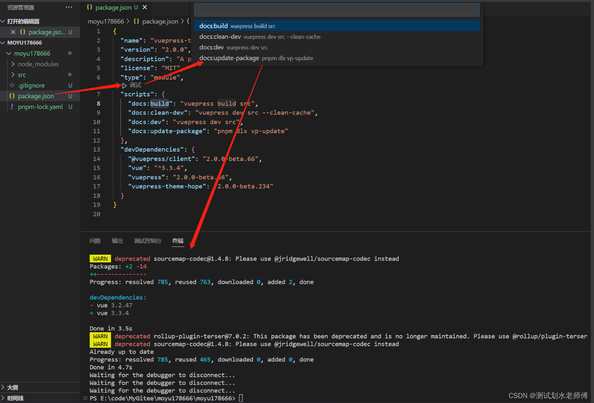Click moyu178666 in the breadcrumb

click(106, 21)
